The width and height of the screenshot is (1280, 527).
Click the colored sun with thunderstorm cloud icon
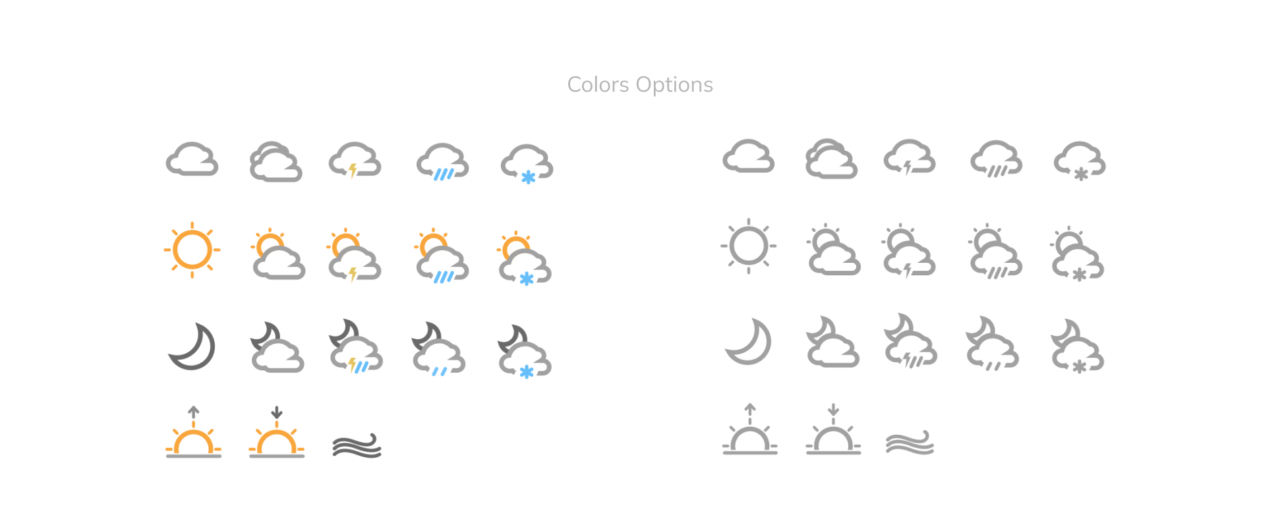353,255
